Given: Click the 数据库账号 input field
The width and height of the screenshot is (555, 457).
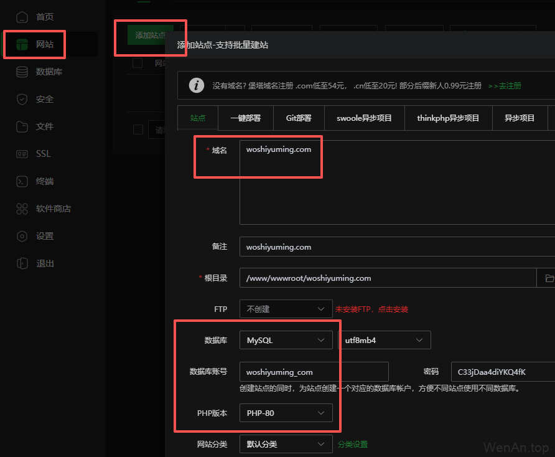Looking at the screenshot, I should coord(314,372).
